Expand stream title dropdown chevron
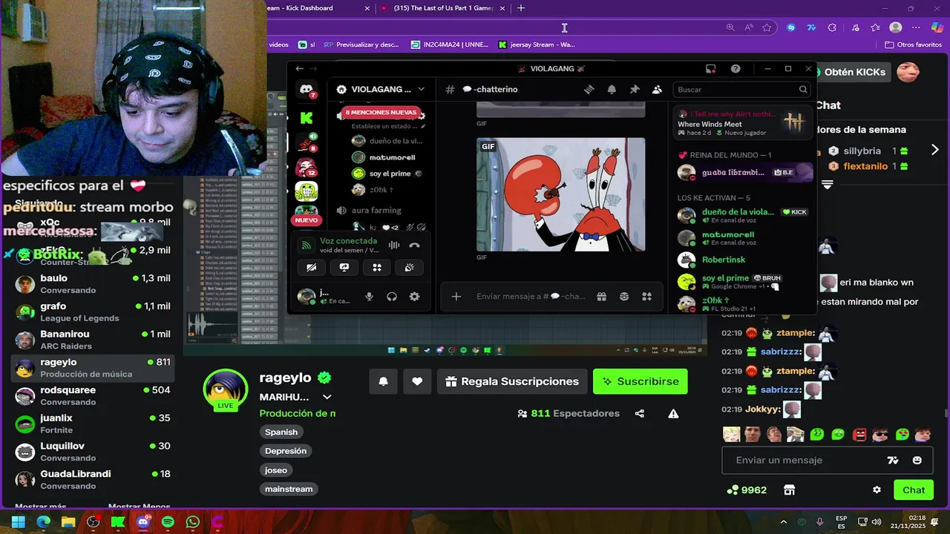 tap(327, 398)
